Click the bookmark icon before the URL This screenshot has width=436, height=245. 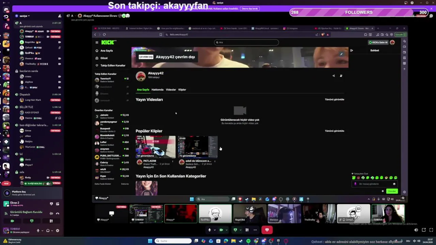tap(161, 34)
